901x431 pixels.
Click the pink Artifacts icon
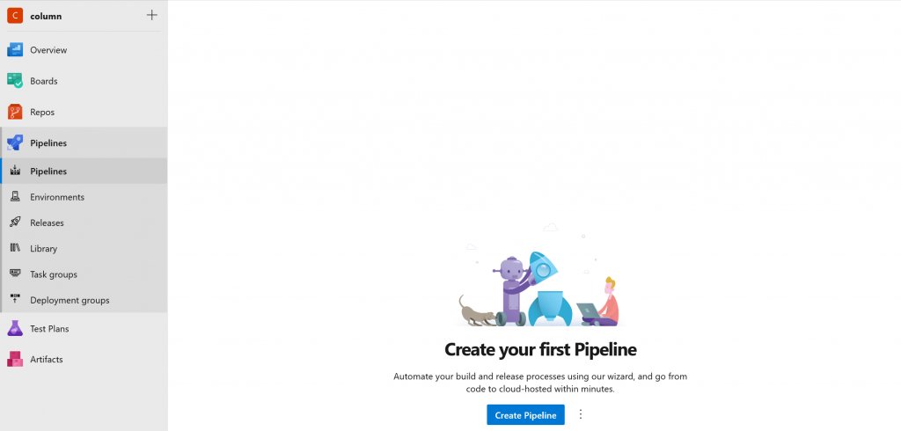click(15, 359)
